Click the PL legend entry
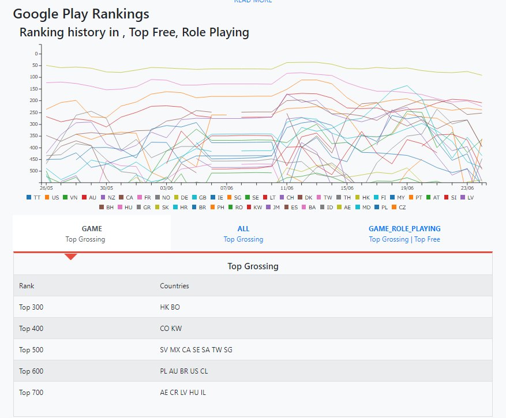This screenshot has width=506, height=418. click(x=381, y=208)
